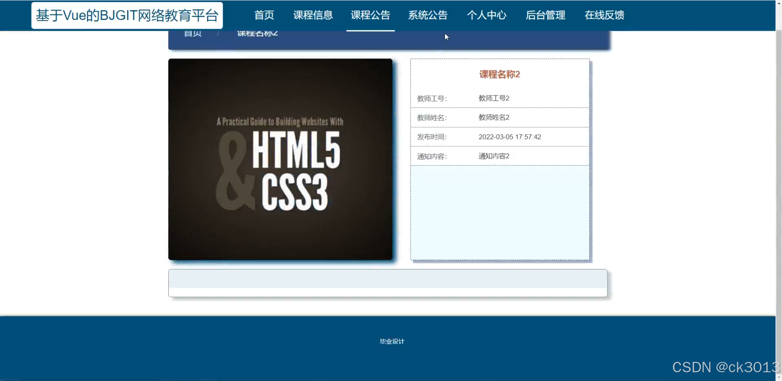Click the HTML5 & CSS3 course image
Screen dimensions: 782x381
click(280, 159)
